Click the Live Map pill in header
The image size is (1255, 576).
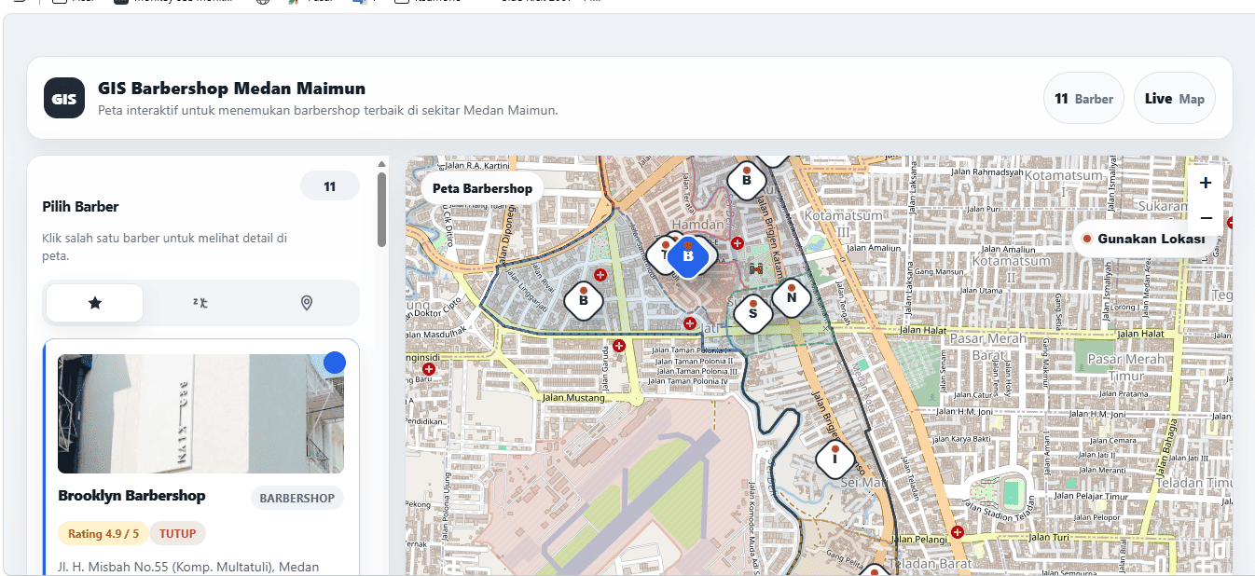coord(1174,98)
